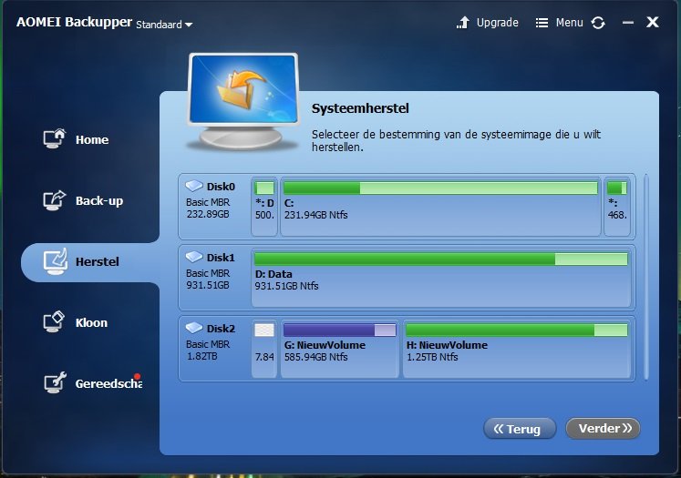Click the G: partition purple usage bar
Viewport: 681px width, 478px height.
click(340, 331)
